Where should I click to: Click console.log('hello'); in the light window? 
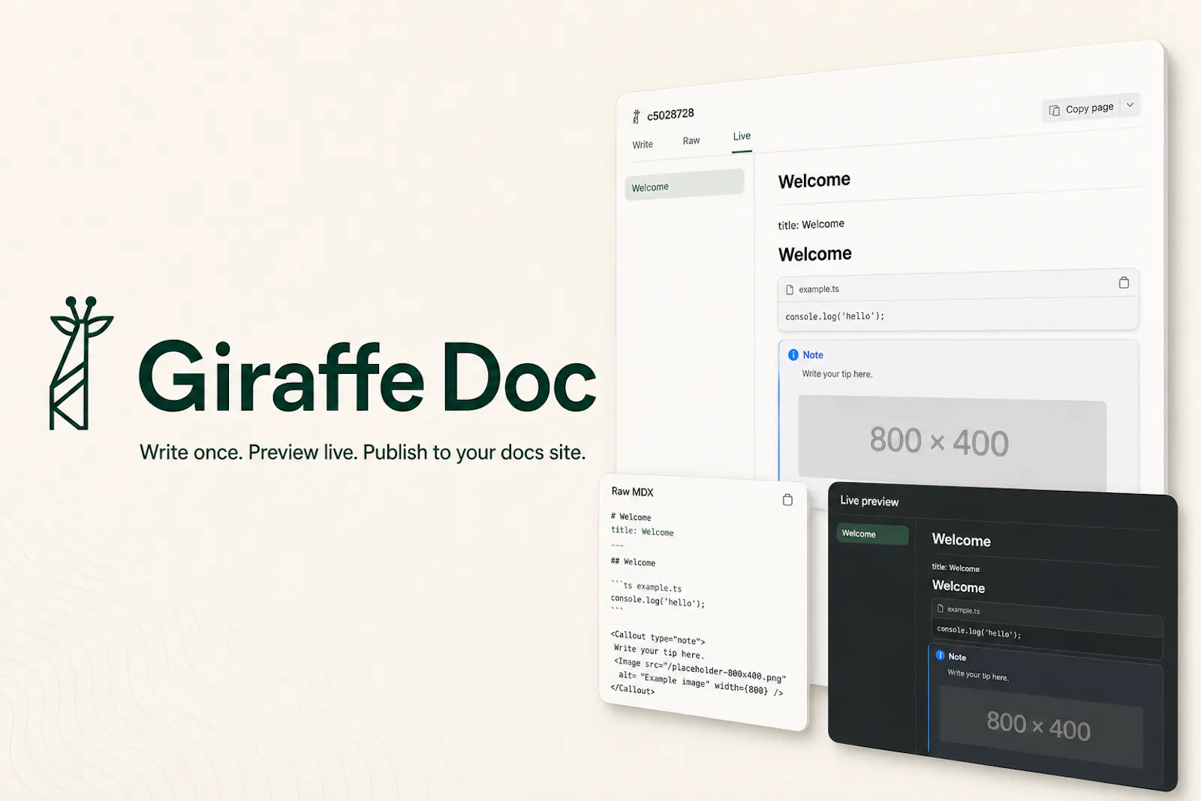pos(835,317)
